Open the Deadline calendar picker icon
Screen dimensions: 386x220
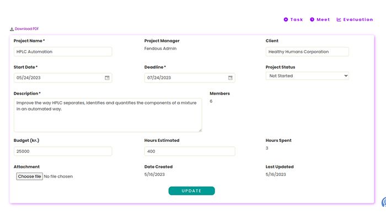230,78
